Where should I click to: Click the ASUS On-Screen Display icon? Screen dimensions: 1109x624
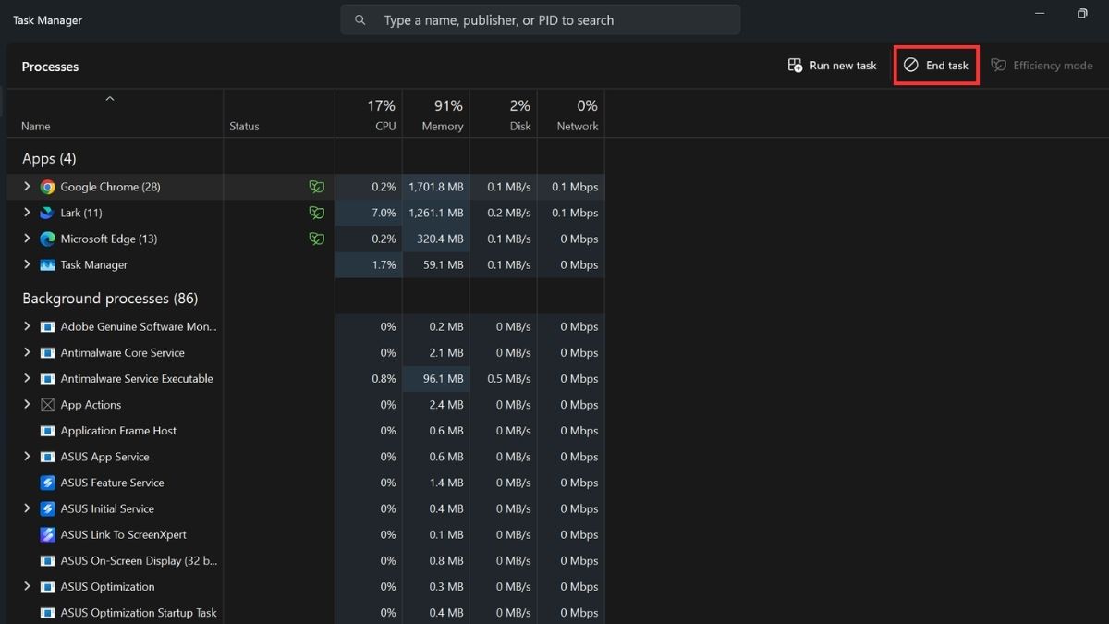click(47, 560)
